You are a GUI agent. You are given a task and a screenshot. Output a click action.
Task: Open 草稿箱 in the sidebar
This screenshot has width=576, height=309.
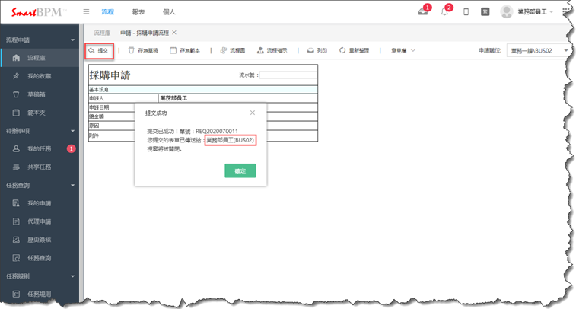click(x=40, y=94)
